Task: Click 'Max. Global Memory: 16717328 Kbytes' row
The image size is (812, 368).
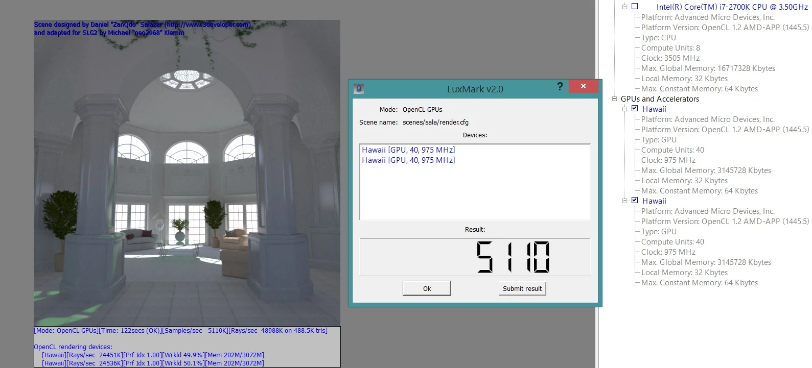Action: point(708,68)
